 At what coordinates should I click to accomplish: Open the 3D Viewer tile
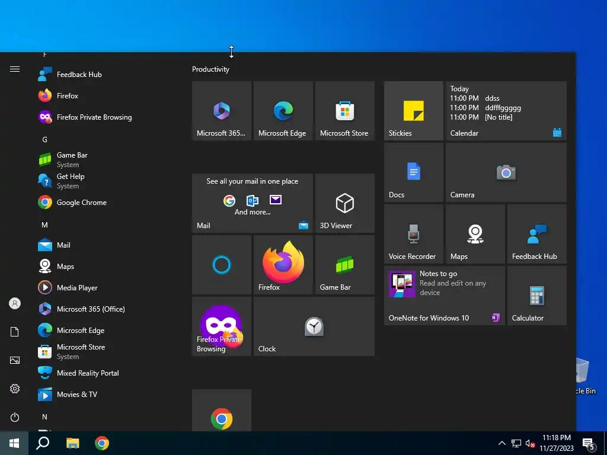tap(345, 203)
